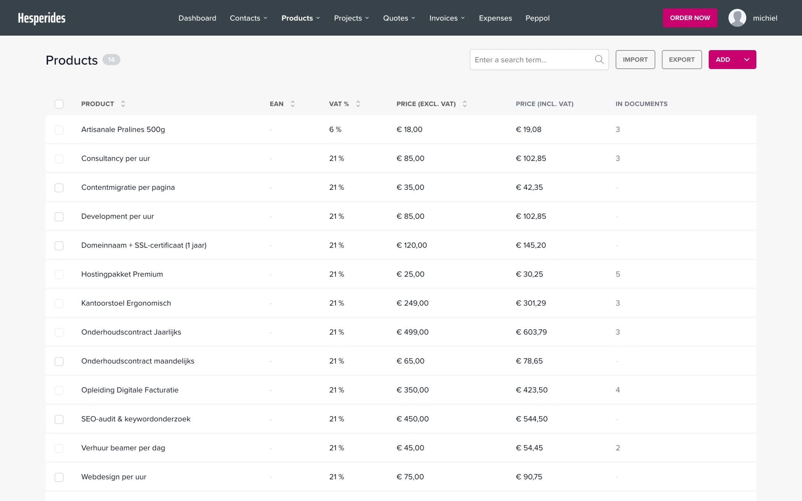Click price € 499,00
Image resolution: width=802 pixels, height=501 pixels.
(x=413, y=332)
